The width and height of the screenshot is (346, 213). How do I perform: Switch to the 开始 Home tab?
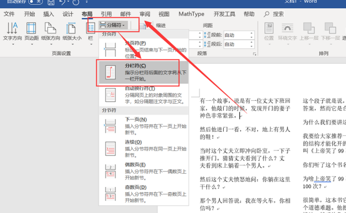coord(29,14)
